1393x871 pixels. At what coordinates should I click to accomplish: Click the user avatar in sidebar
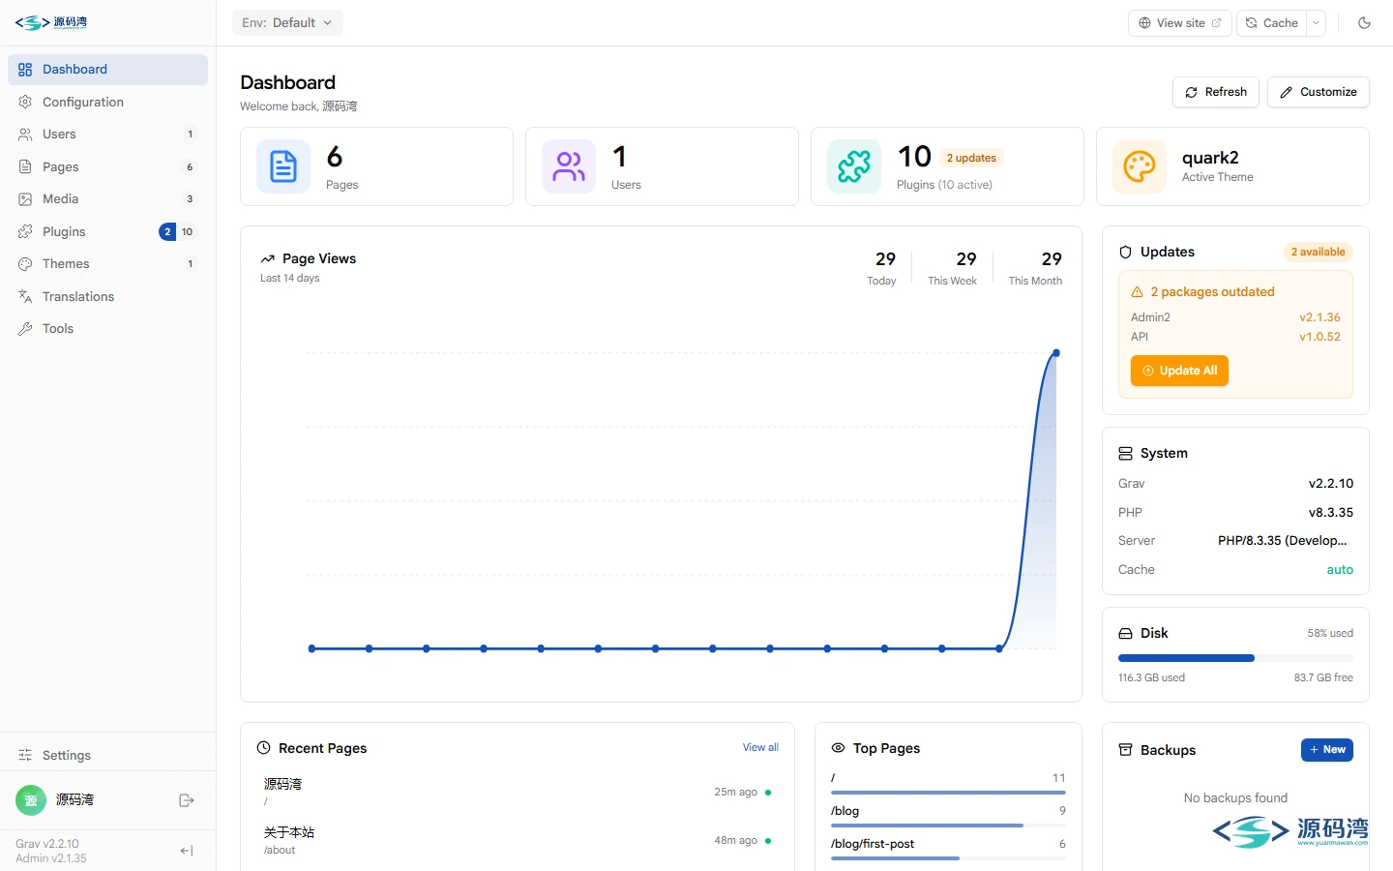click(x=31, y=800)
